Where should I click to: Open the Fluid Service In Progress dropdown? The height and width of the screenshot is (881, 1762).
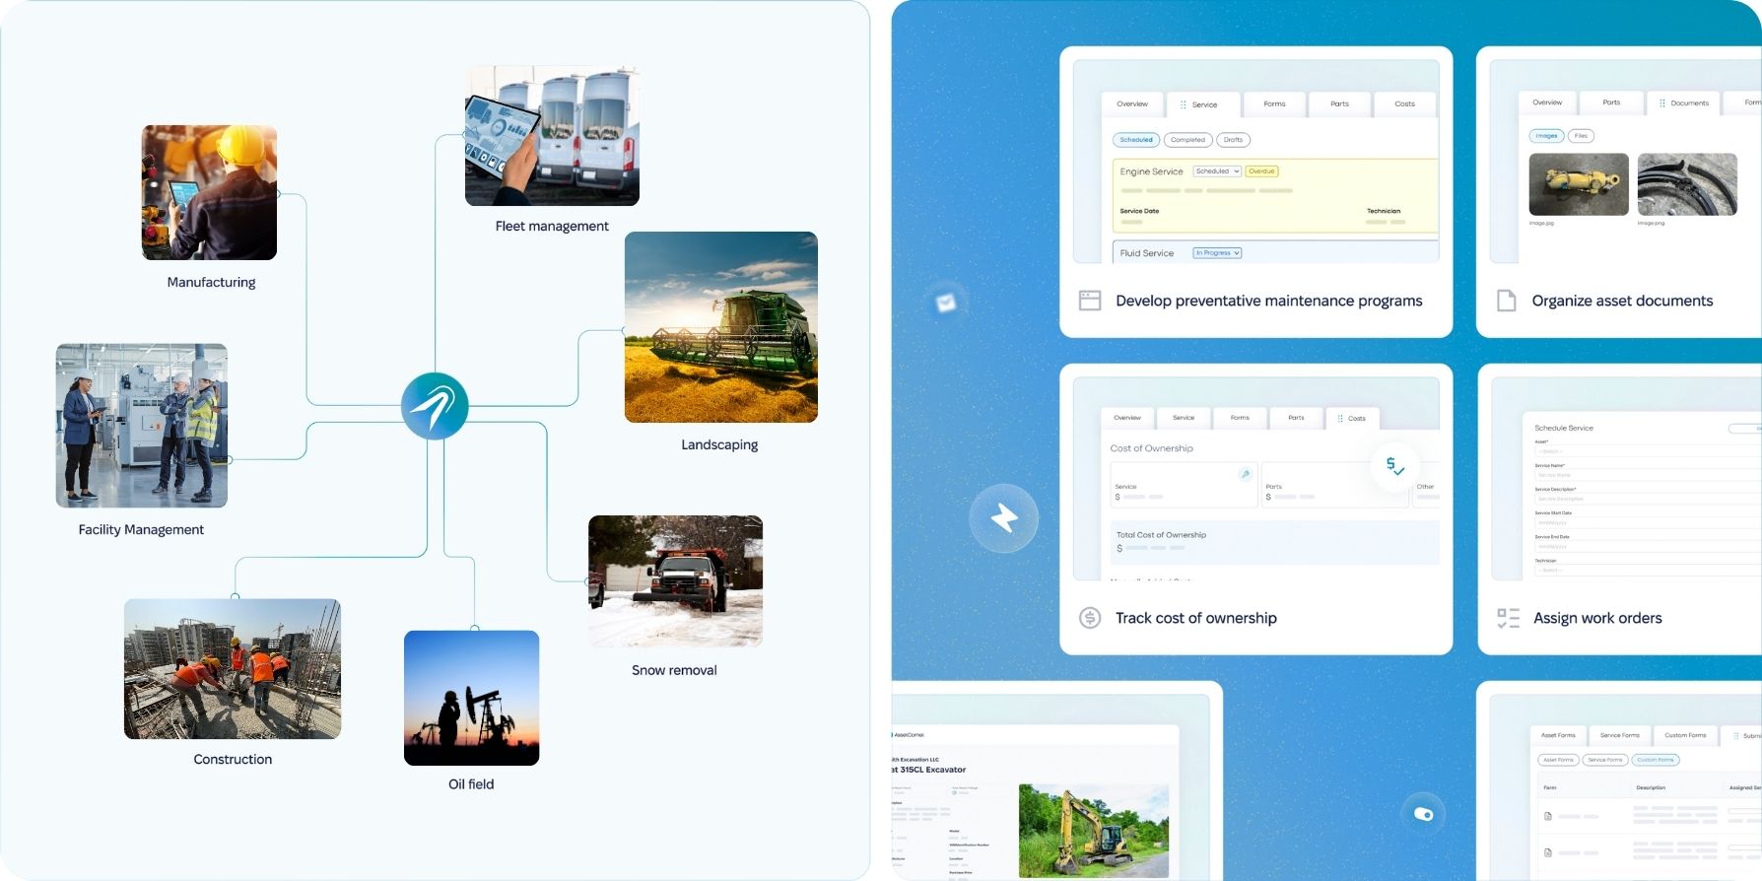pyautogui.click(x=1217, y=253)
